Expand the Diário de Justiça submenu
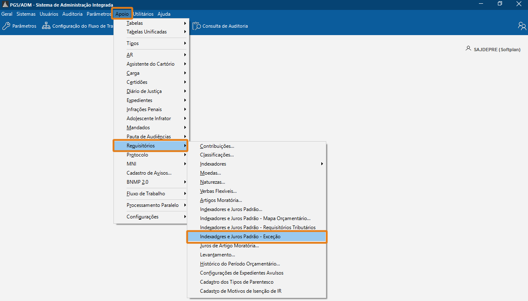The width and height of the screenshot is (528, 301). 151,91
